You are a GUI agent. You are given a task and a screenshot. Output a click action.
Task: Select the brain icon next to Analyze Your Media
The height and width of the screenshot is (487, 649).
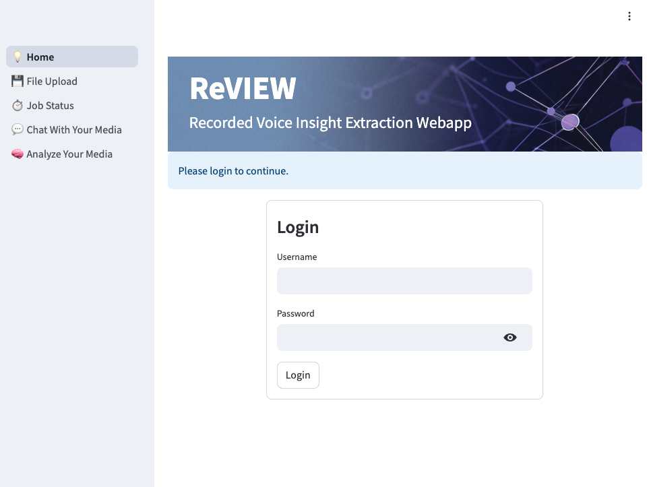pyautogui.click(x=17, y=154)
